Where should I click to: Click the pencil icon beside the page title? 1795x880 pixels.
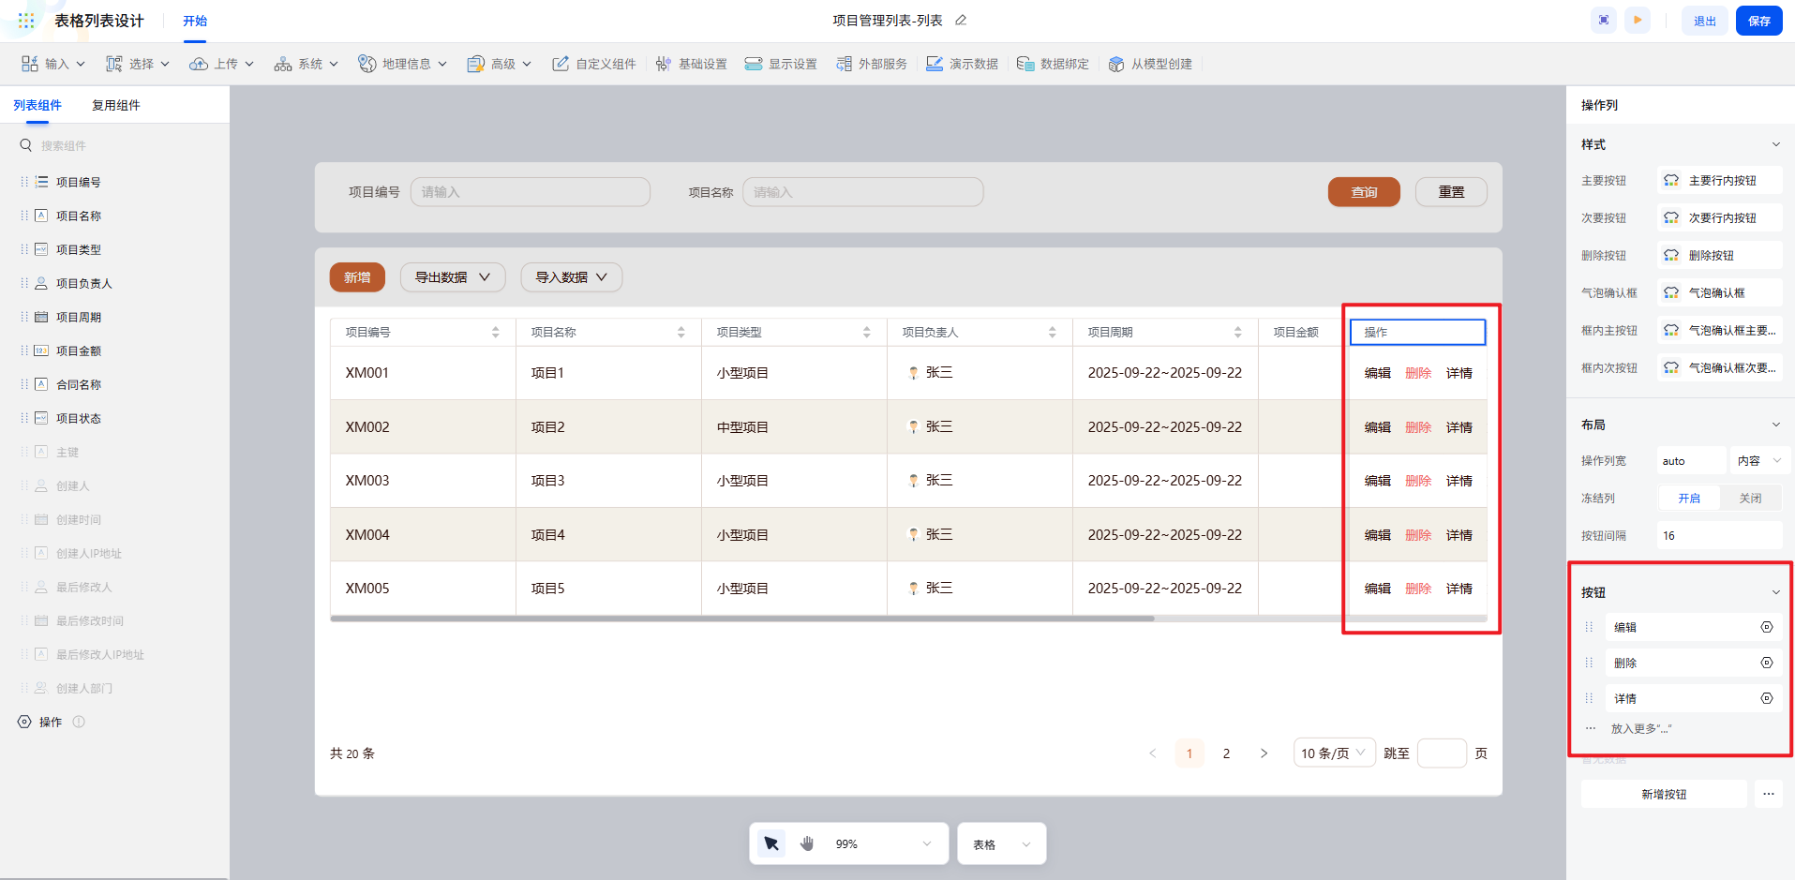(961, 20)
